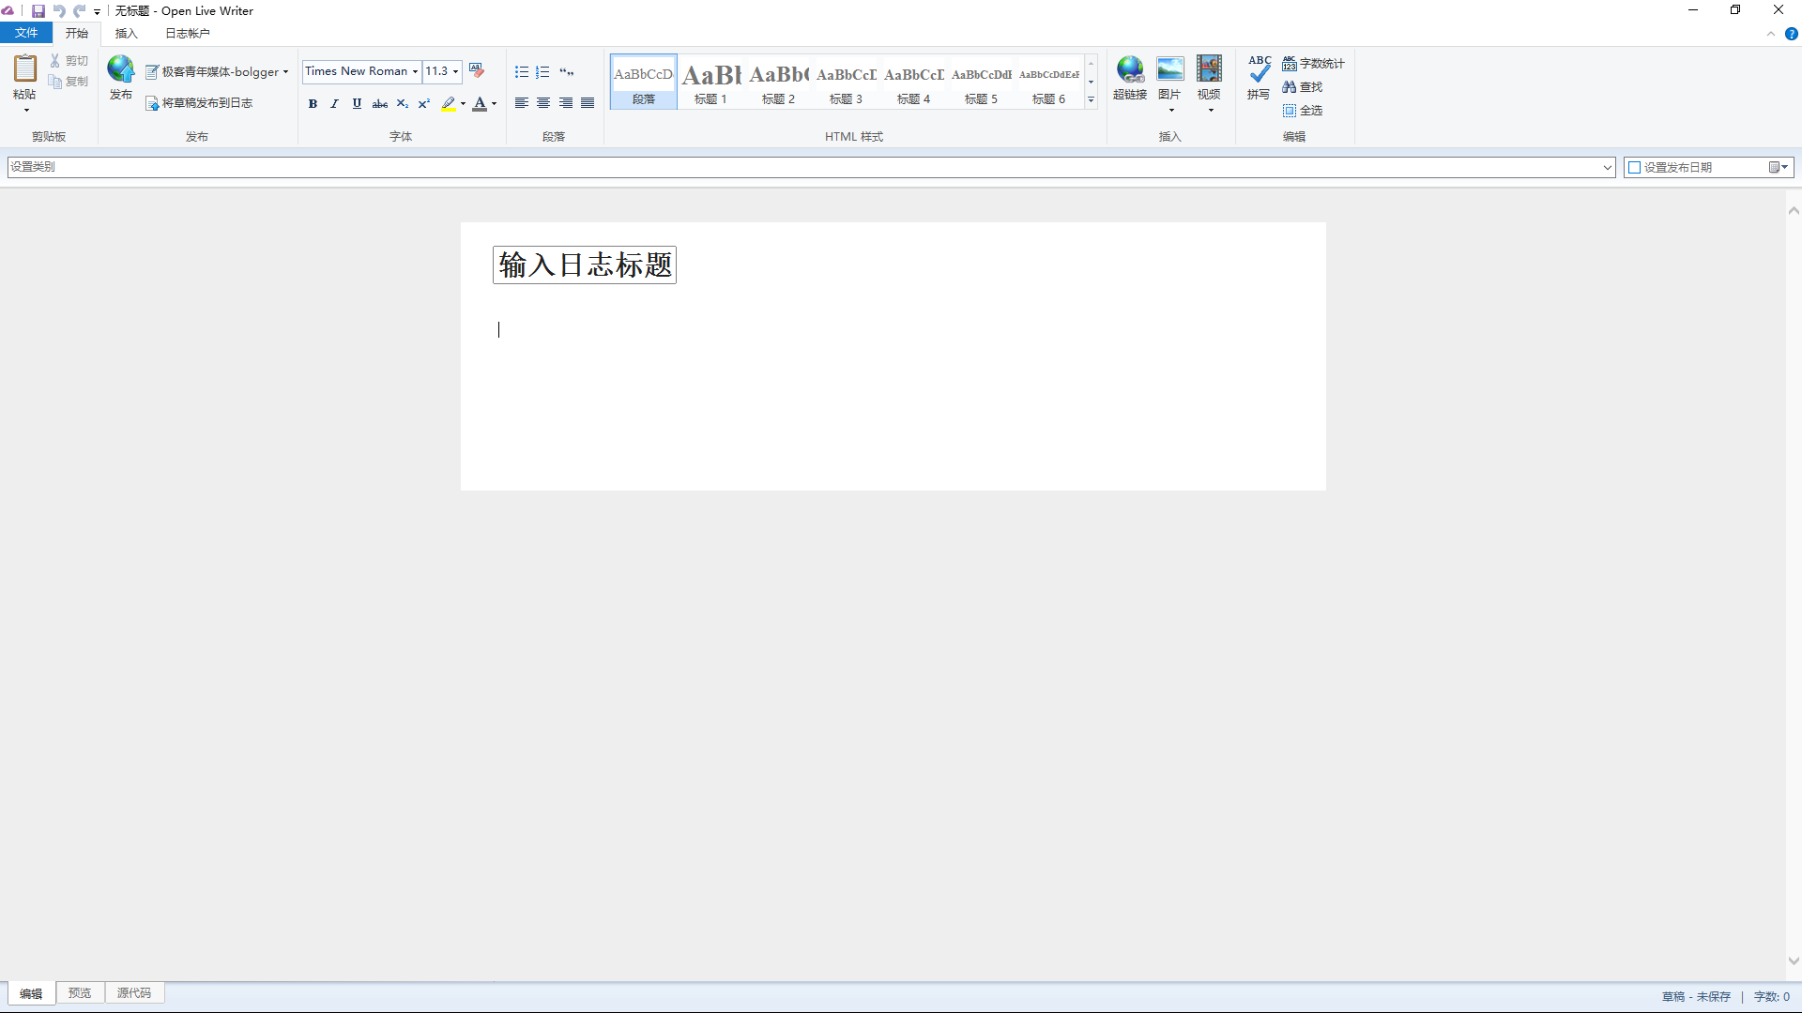Align text to the left
This screenshot has height=1013, width=1802.
point(522,103)
